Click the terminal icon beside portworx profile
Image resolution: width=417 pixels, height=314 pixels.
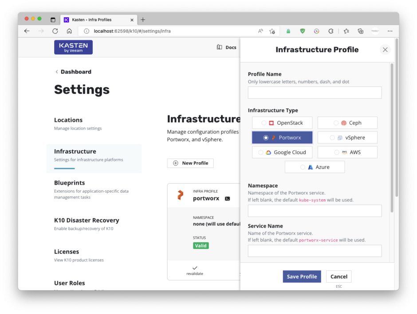(228, 199)
